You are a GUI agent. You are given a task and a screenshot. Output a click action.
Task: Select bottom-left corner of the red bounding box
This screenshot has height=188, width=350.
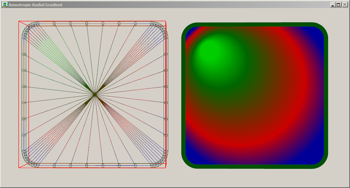point(19,168)
